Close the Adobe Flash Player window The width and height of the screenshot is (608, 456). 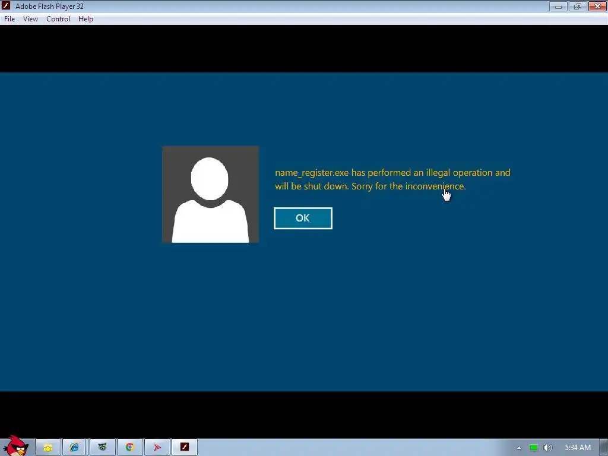597,6
